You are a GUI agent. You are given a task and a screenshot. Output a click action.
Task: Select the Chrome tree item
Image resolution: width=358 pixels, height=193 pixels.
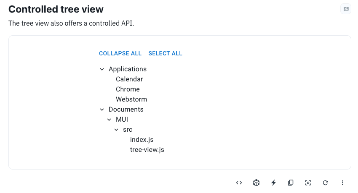pyautogui.click(x=128, y=89)
